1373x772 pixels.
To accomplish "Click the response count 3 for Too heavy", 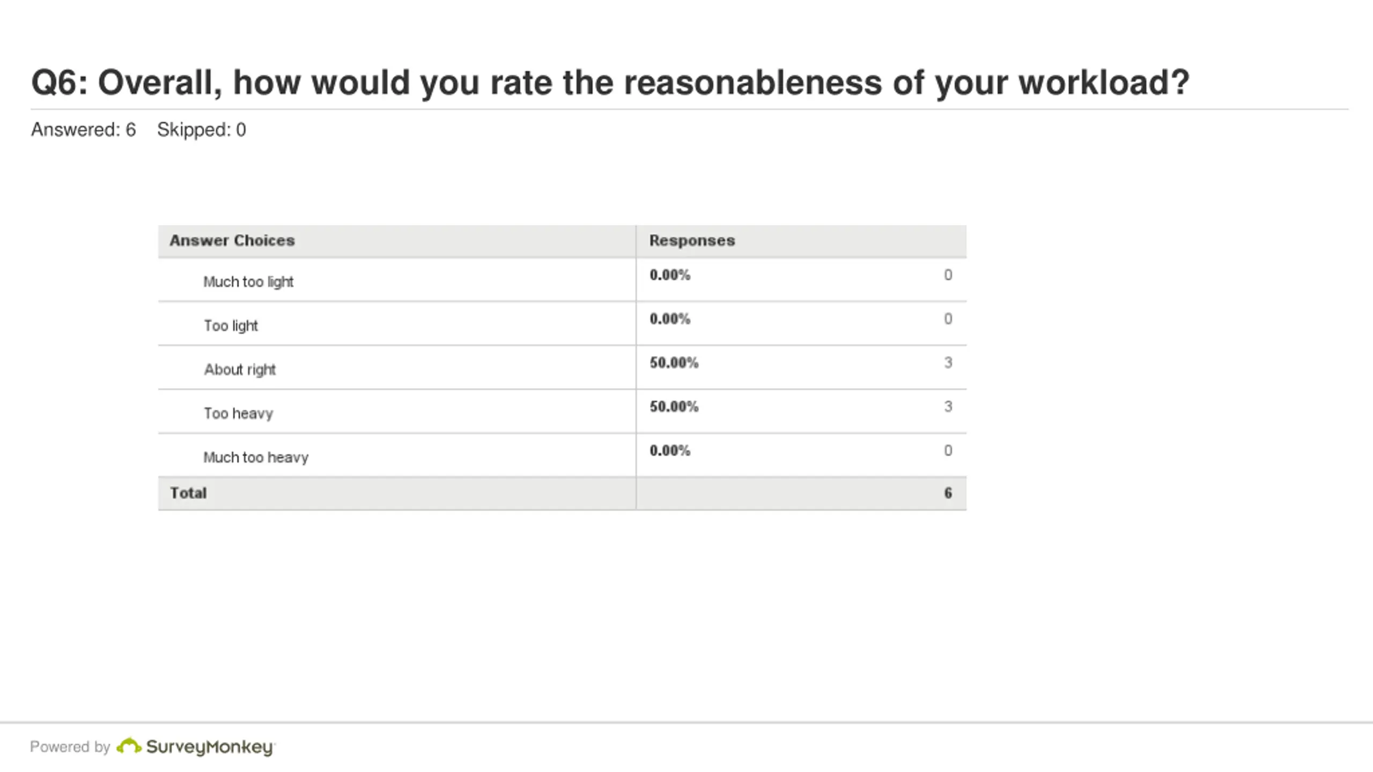I will point(948,407).
